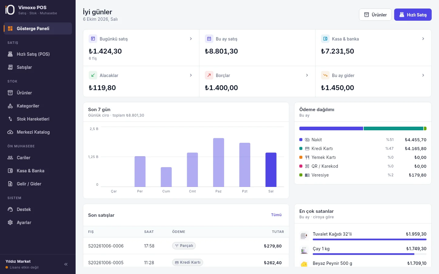This screenshot has width=439, height=274.
Task: Click the dark purple Sal bar in the chart
Action: [271, 170]
